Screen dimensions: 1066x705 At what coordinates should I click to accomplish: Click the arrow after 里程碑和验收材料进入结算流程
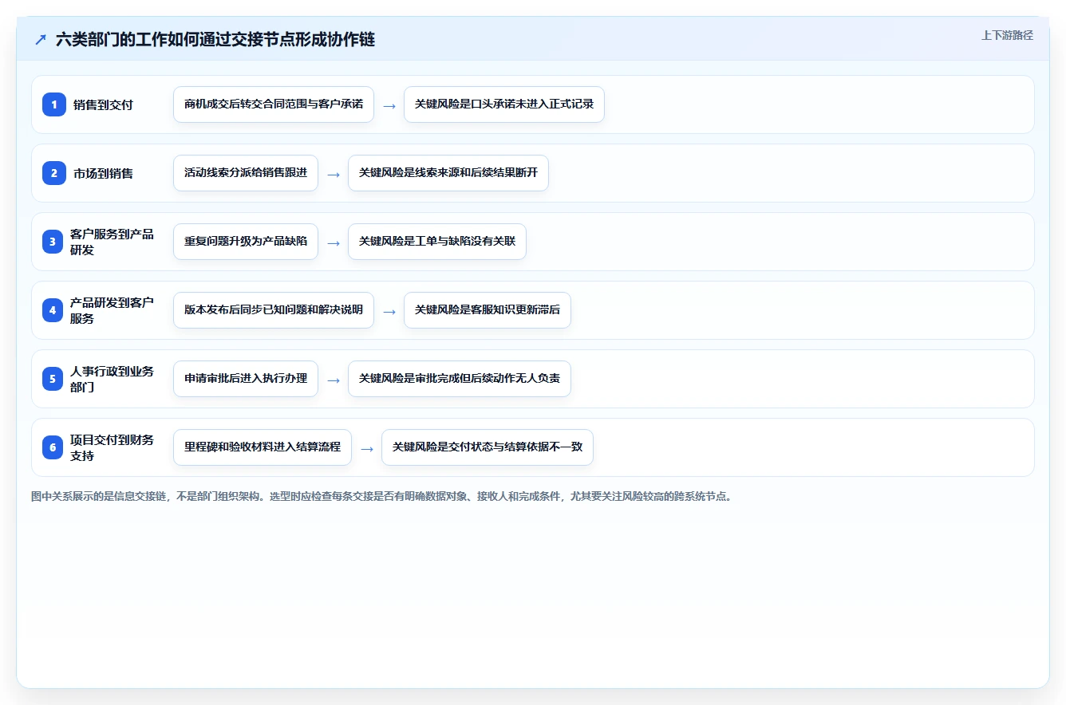[367, 448]
